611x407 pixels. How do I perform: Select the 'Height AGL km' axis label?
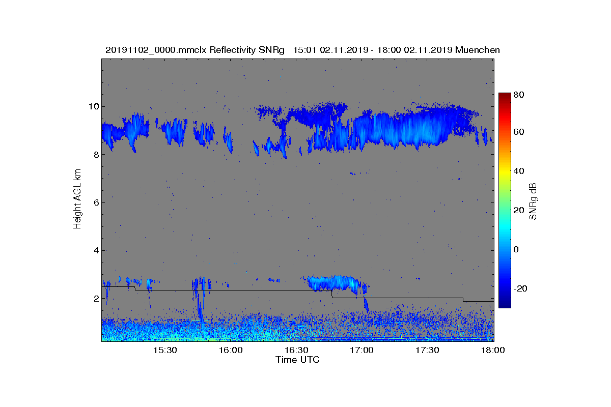tap(77, 199)
